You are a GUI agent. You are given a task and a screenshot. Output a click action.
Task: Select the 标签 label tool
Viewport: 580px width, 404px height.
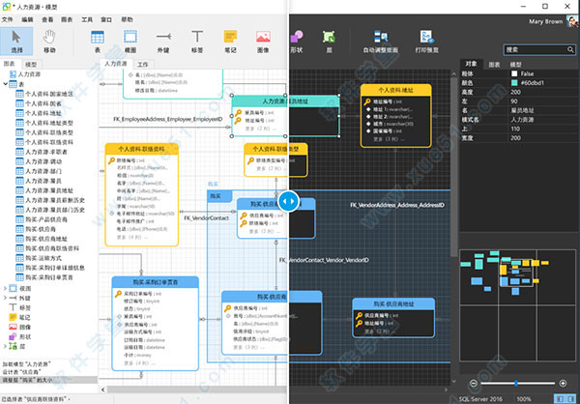[196, 40]
